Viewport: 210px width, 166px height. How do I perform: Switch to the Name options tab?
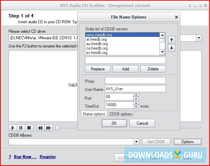click(94, 114)
